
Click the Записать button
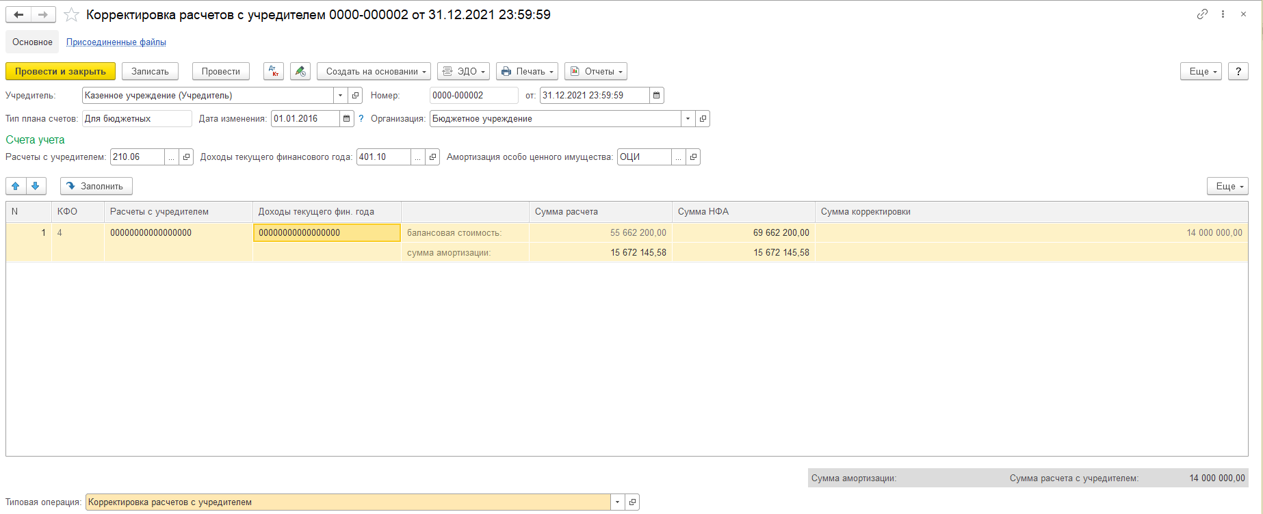pyautogui.click(x=150, y=71)
